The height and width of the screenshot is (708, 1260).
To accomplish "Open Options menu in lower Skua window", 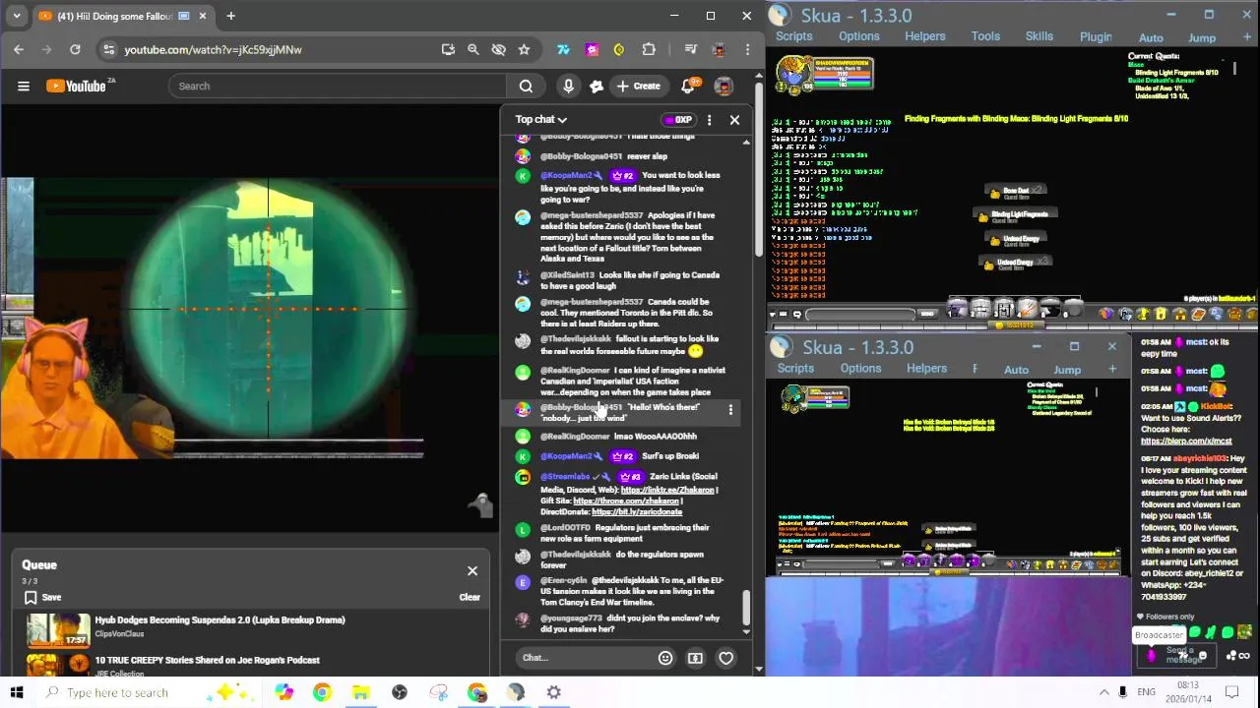I will pos(860,369).
